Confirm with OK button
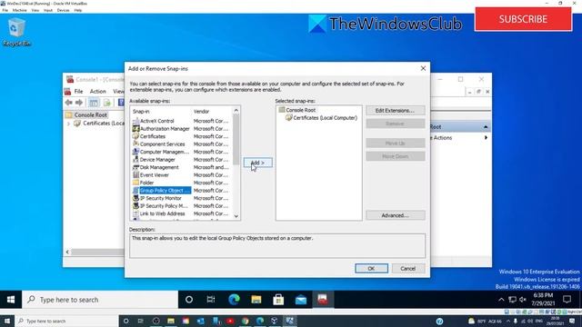The width and height of the screenshot is (582, 327). [x=371, y=269]
